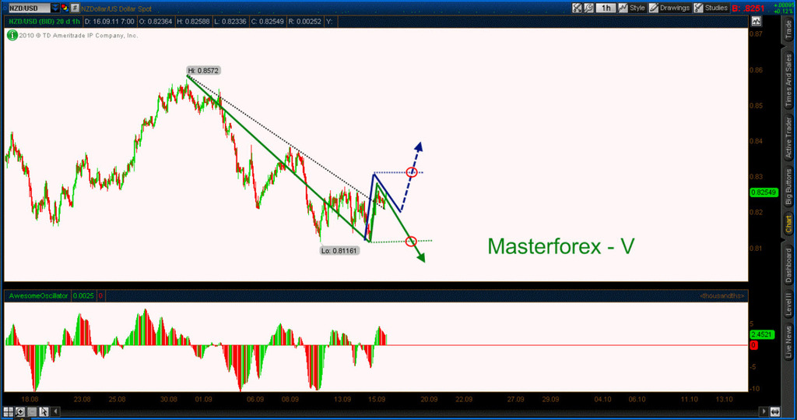Open the Live News side tab
The width and height of the screenshot is (797, 420).
pos(788,341)
